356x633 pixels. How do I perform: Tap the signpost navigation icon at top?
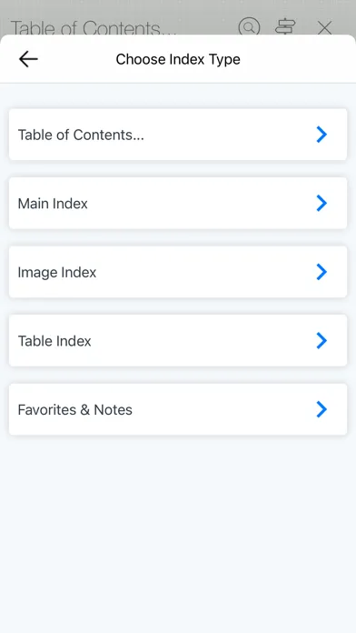pos(285,27)
